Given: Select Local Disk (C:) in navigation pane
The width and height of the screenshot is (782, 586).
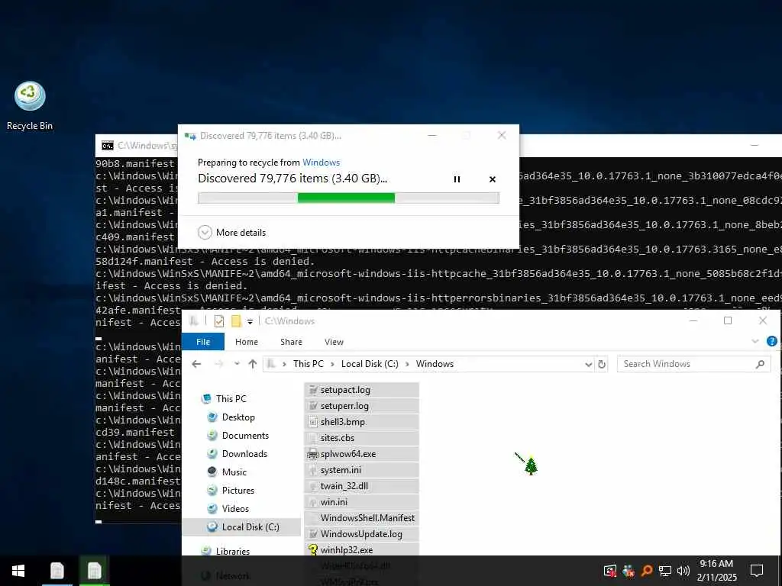Looking at the screenshot, I should point(242,527).
